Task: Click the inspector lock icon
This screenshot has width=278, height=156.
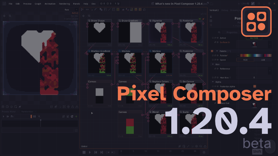Action: (x=211, y=16)
